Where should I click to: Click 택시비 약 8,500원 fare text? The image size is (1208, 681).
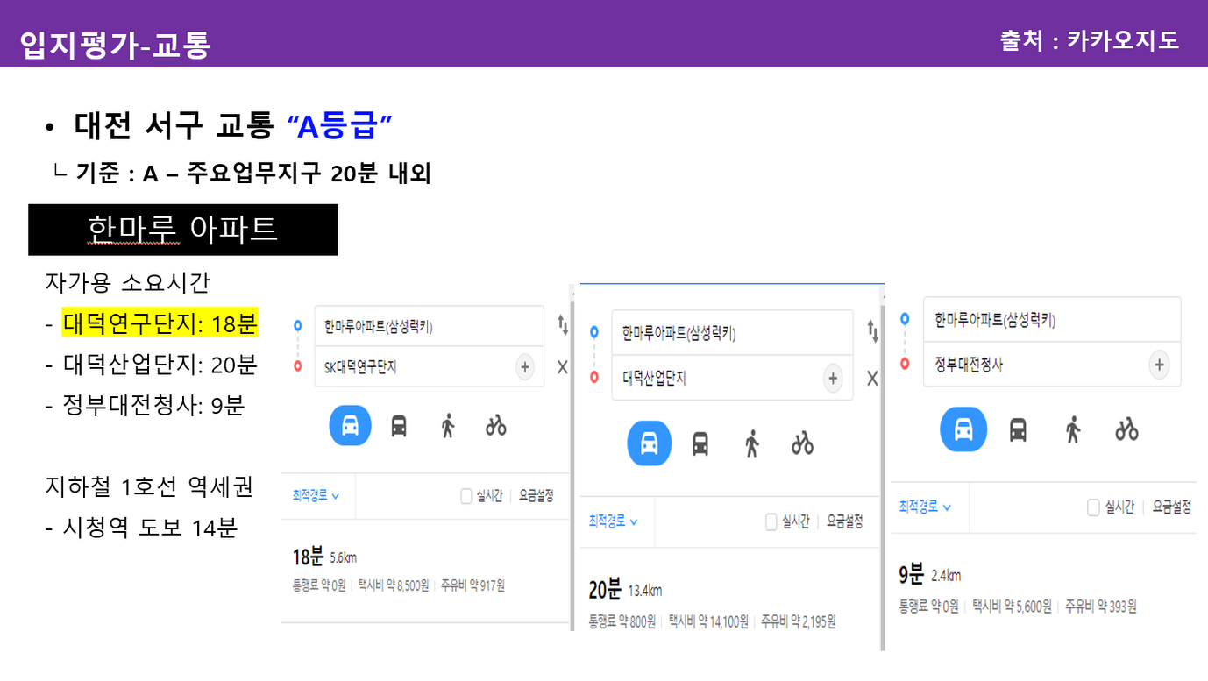[x=394, y=585]
